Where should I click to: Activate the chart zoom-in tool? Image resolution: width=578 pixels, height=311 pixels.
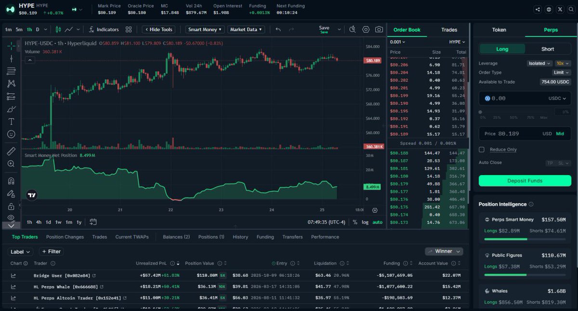tap(11, 164)
